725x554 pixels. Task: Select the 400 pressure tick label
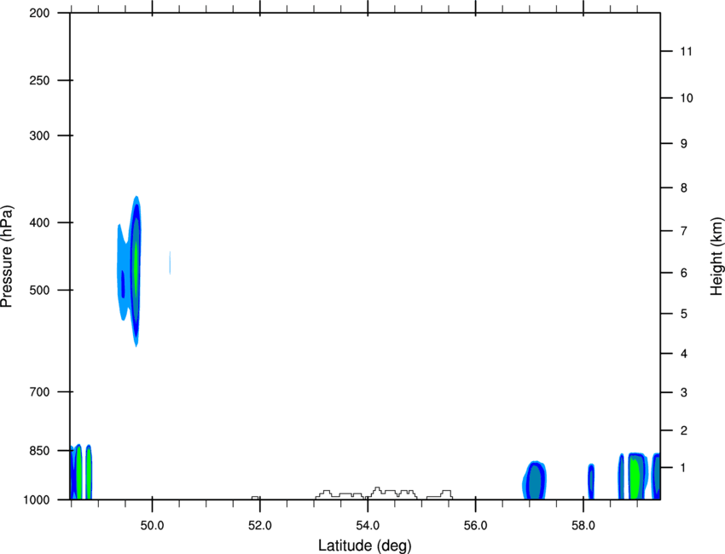tap(39, 222)
